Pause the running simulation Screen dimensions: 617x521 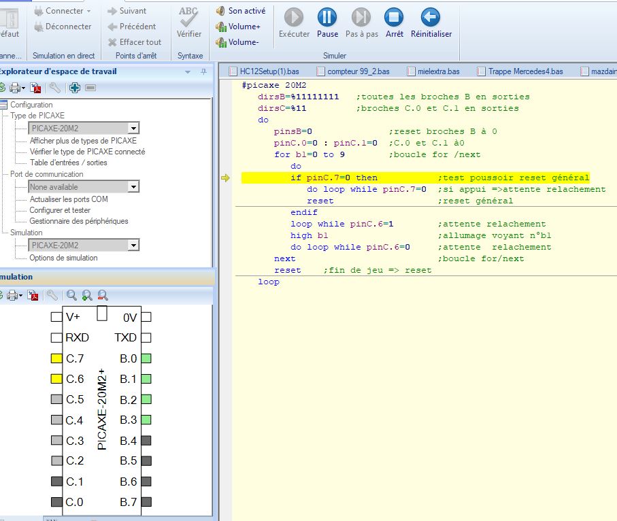click(327, 18)
